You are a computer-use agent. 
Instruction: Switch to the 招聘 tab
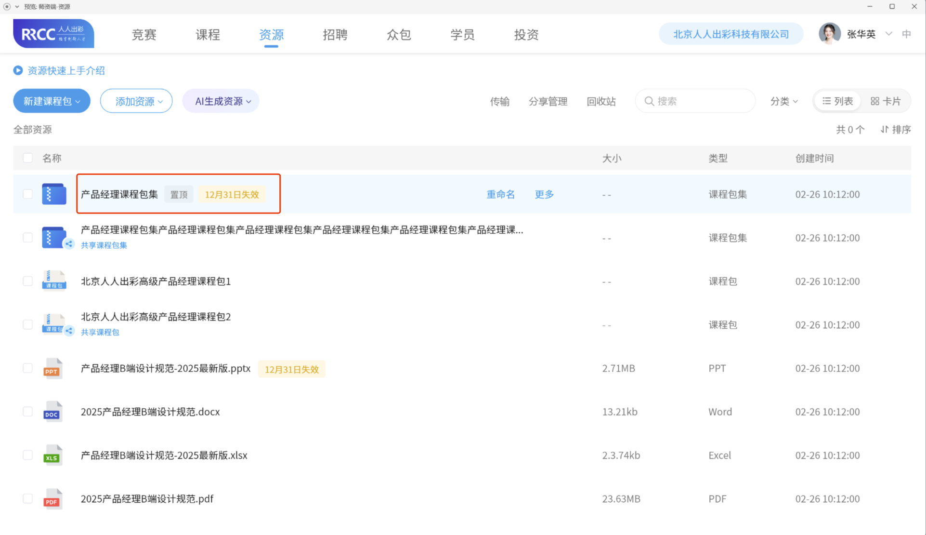(335, 35)
